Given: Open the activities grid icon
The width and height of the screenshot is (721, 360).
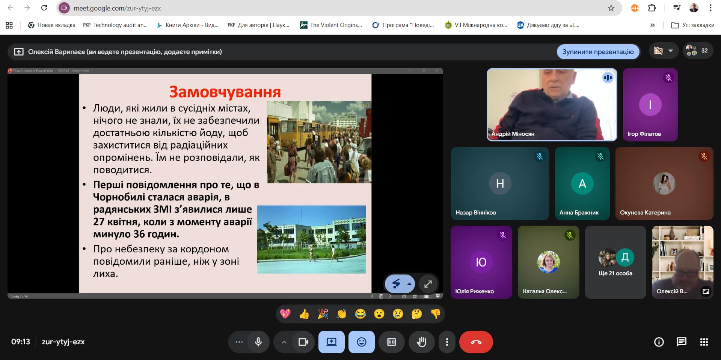Looking at the screenshot, I should pyautogui.click(x=704, y=342).
